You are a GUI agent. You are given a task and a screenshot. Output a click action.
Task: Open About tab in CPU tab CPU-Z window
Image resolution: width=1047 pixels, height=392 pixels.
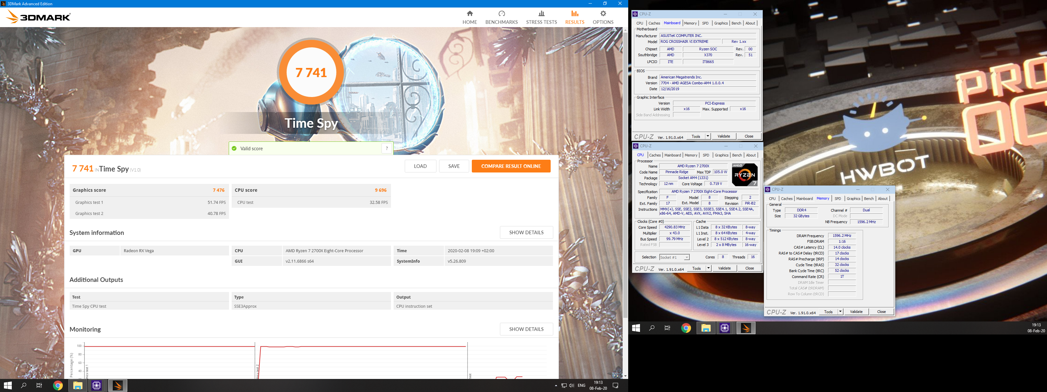pos(751,155)
